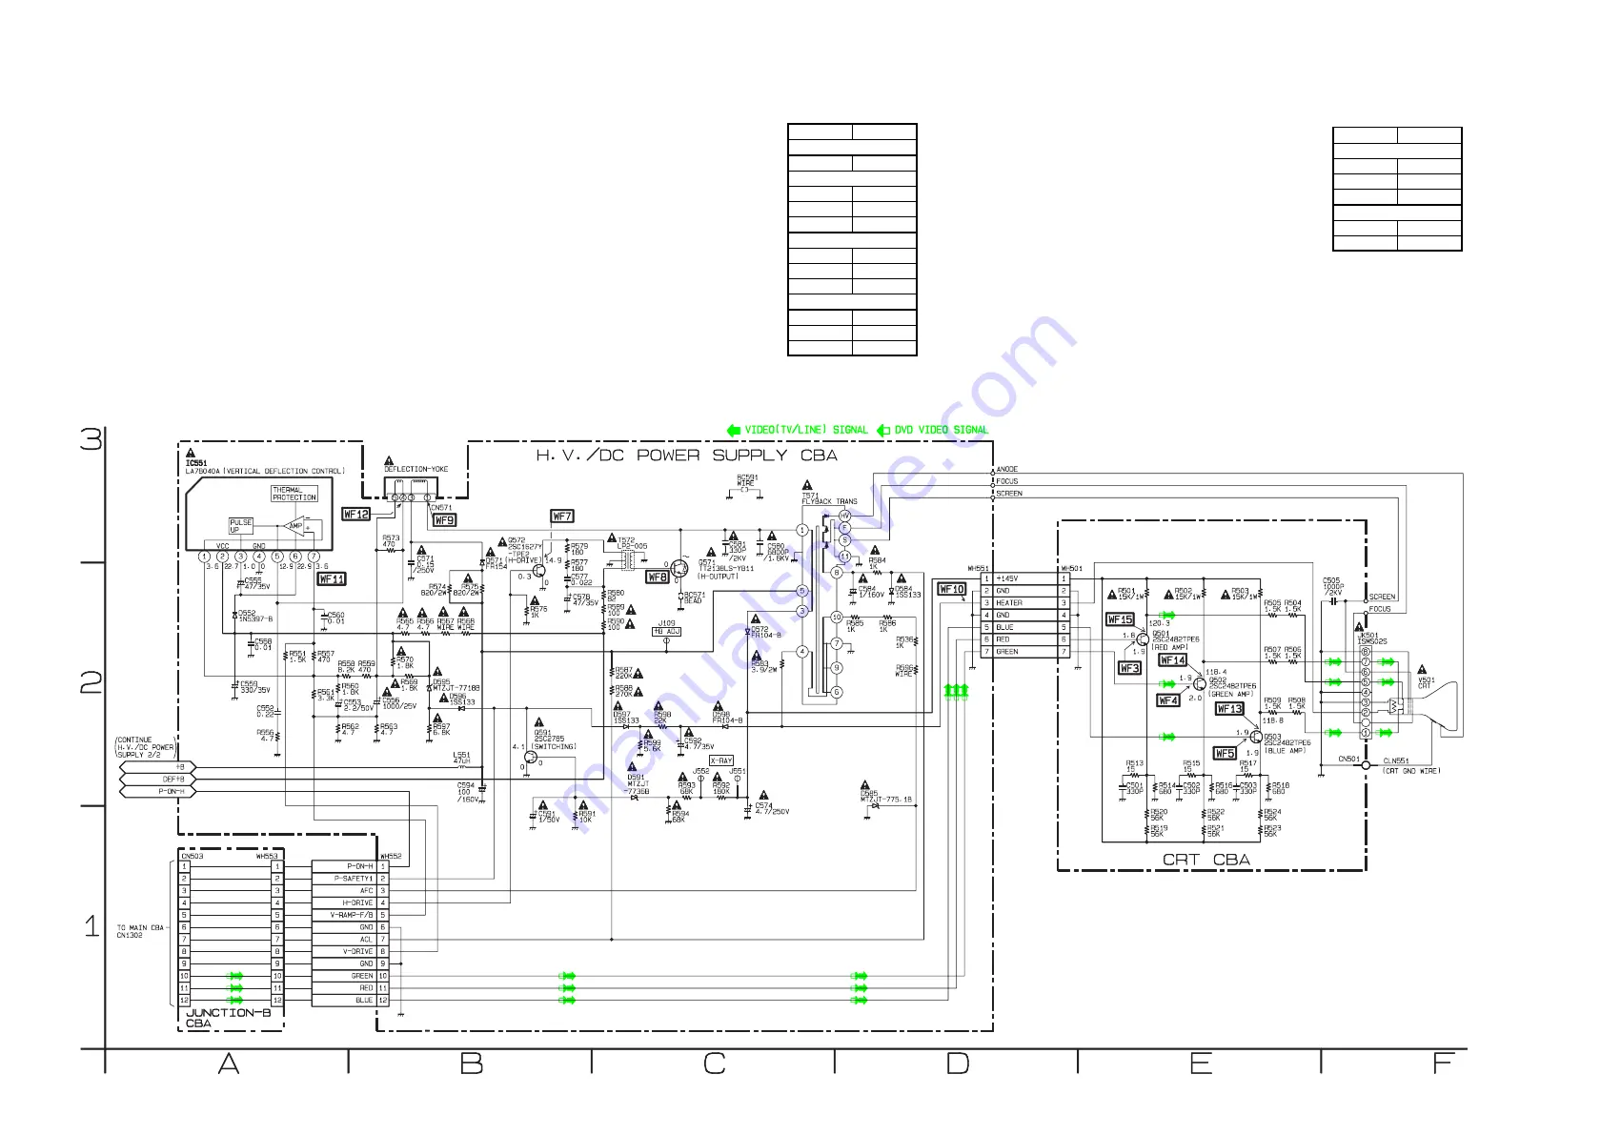Image resolution: width=1621 pixels, height=1135 pixels.
Task: Click the 'CONTINUE H.V./DC POWER SUPPLY 2/2' note
Action: coord(145,747)
